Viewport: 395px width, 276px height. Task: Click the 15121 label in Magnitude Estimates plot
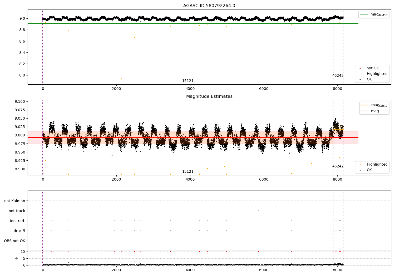(x=188, y=172)
